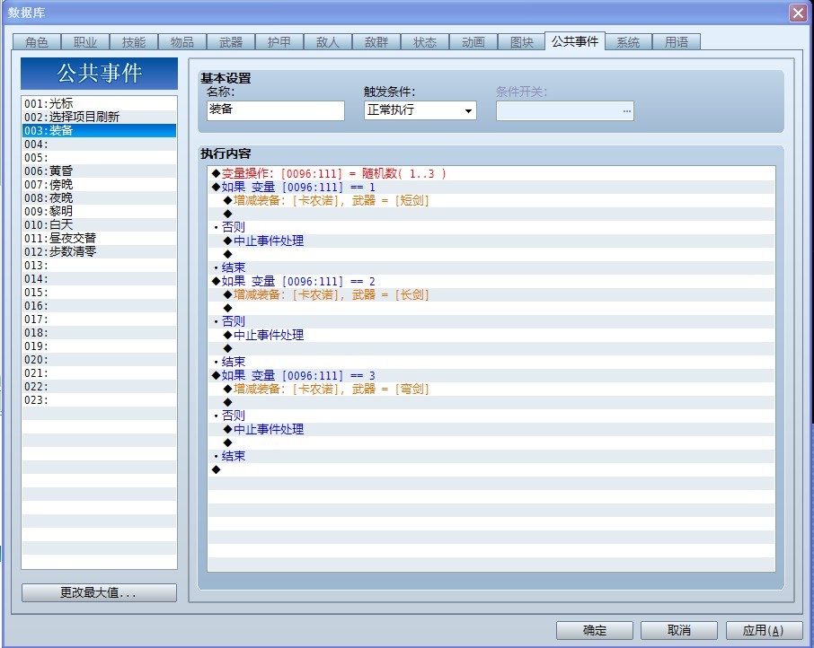Image resolution: width=814 pixels, height=648 pixels.
Task: Select list entry 006:黄昏
Action: [99, 171]
